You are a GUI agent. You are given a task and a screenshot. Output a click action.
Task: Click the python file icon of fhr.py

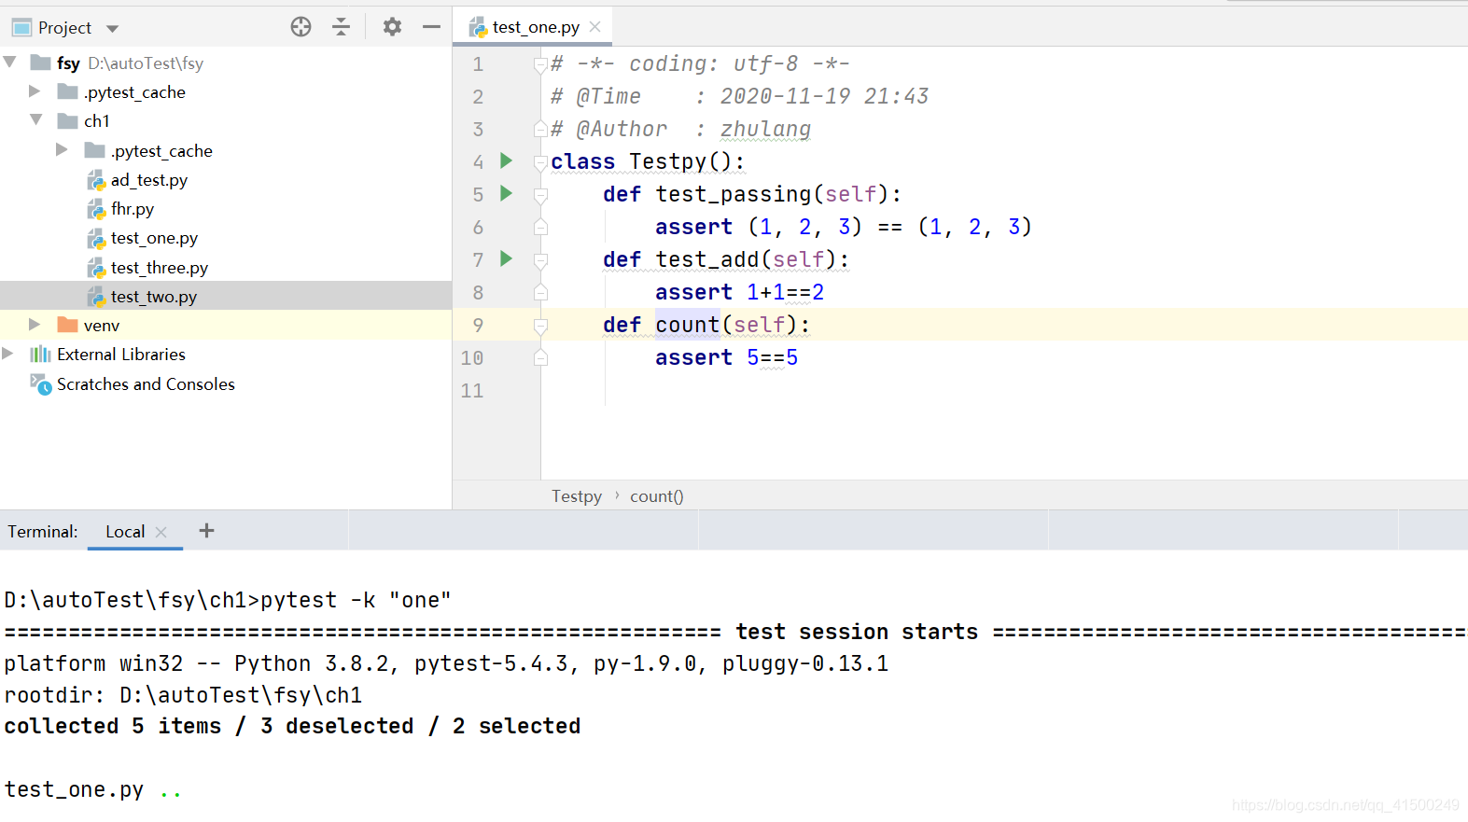click(x=96, y=209)
